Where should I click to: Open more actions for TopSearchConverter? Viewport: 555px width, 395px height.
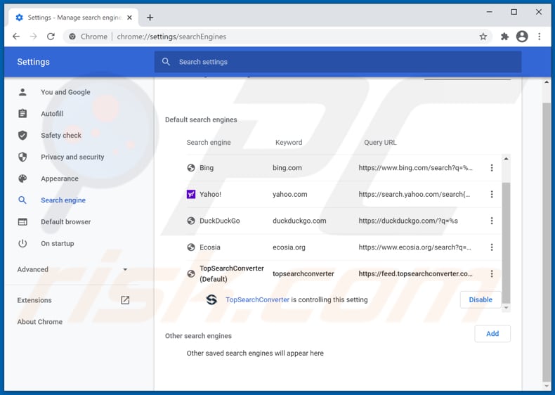click(492, 274)
